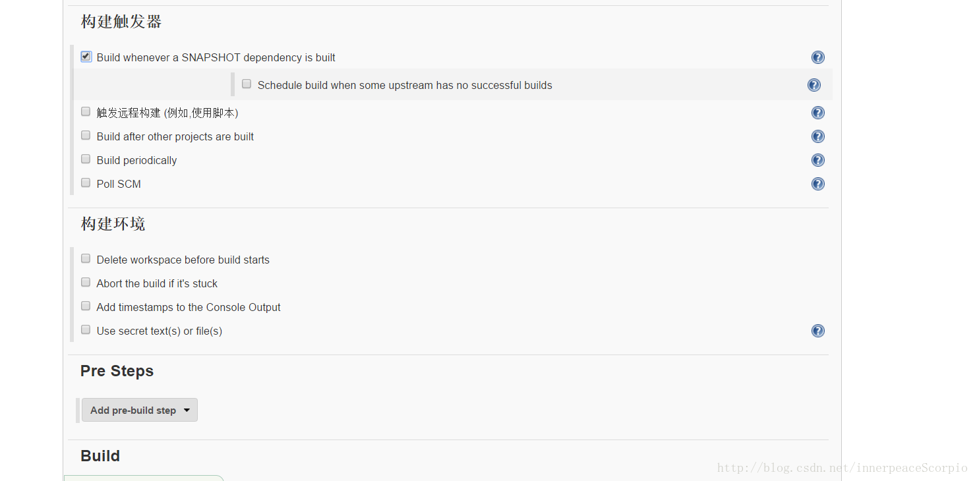This screenshot has width=975, height=481.
Task: Tick the Build periodically checkbox
Action: click(x=86, y=159)
